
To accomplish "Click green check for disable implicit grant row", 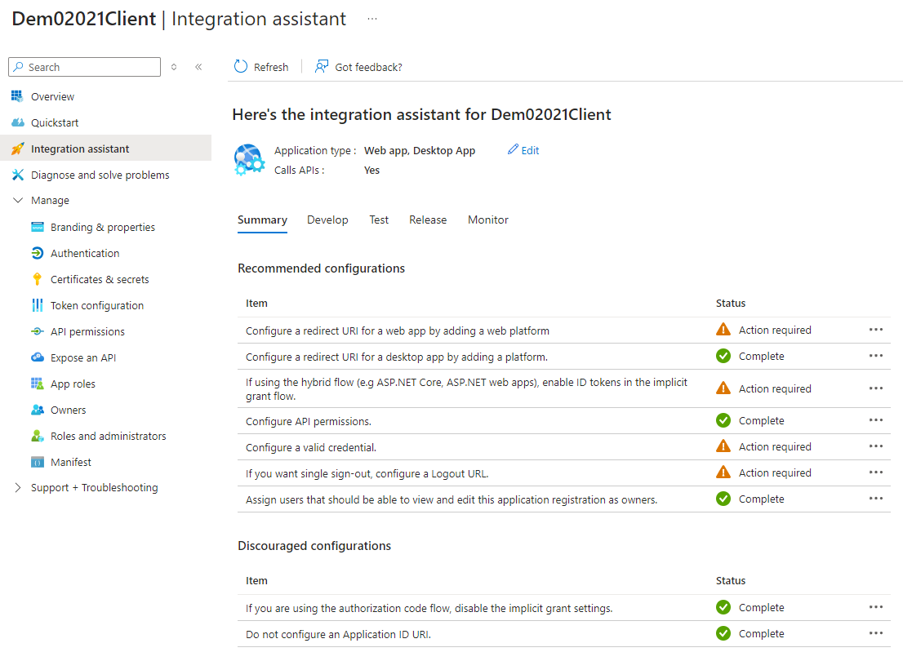I will pos(723,607).
